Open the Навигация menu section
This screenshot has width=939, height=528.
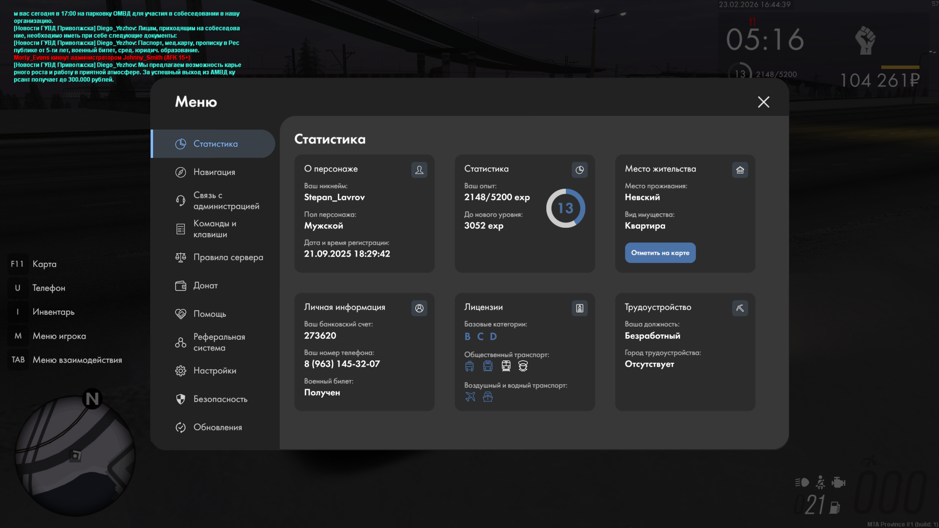pos(214,172)
